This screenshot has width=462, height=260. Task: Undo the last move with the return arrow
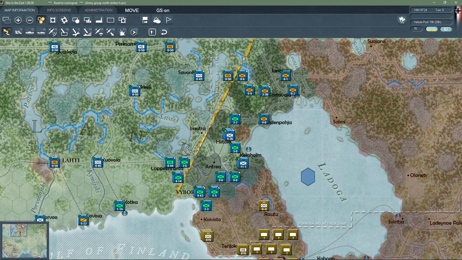164,32
